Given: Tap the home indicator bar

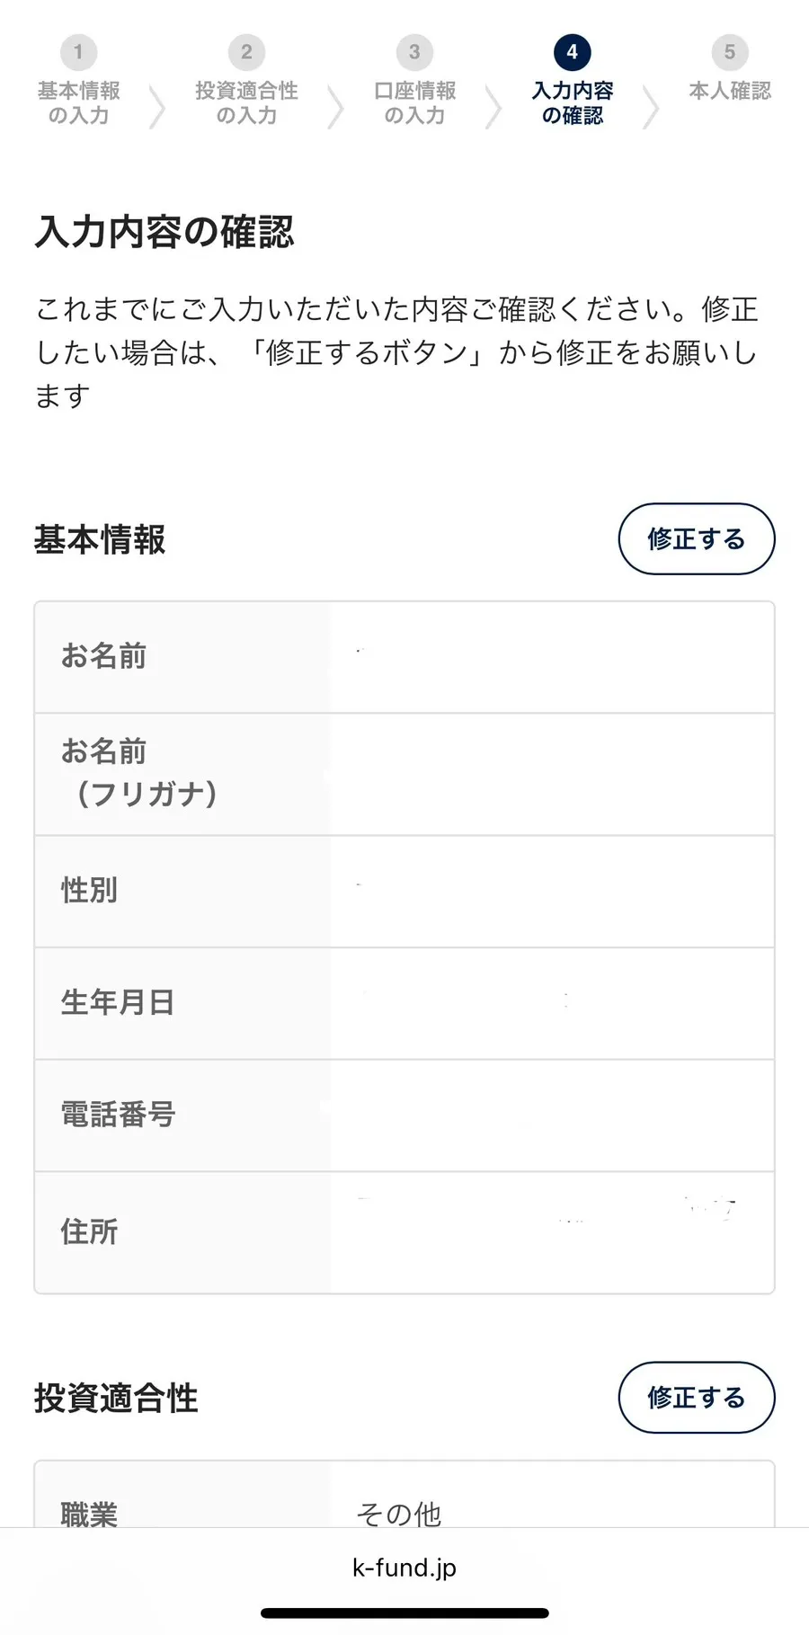Looking at the screenshot, I should point(404,1613).
